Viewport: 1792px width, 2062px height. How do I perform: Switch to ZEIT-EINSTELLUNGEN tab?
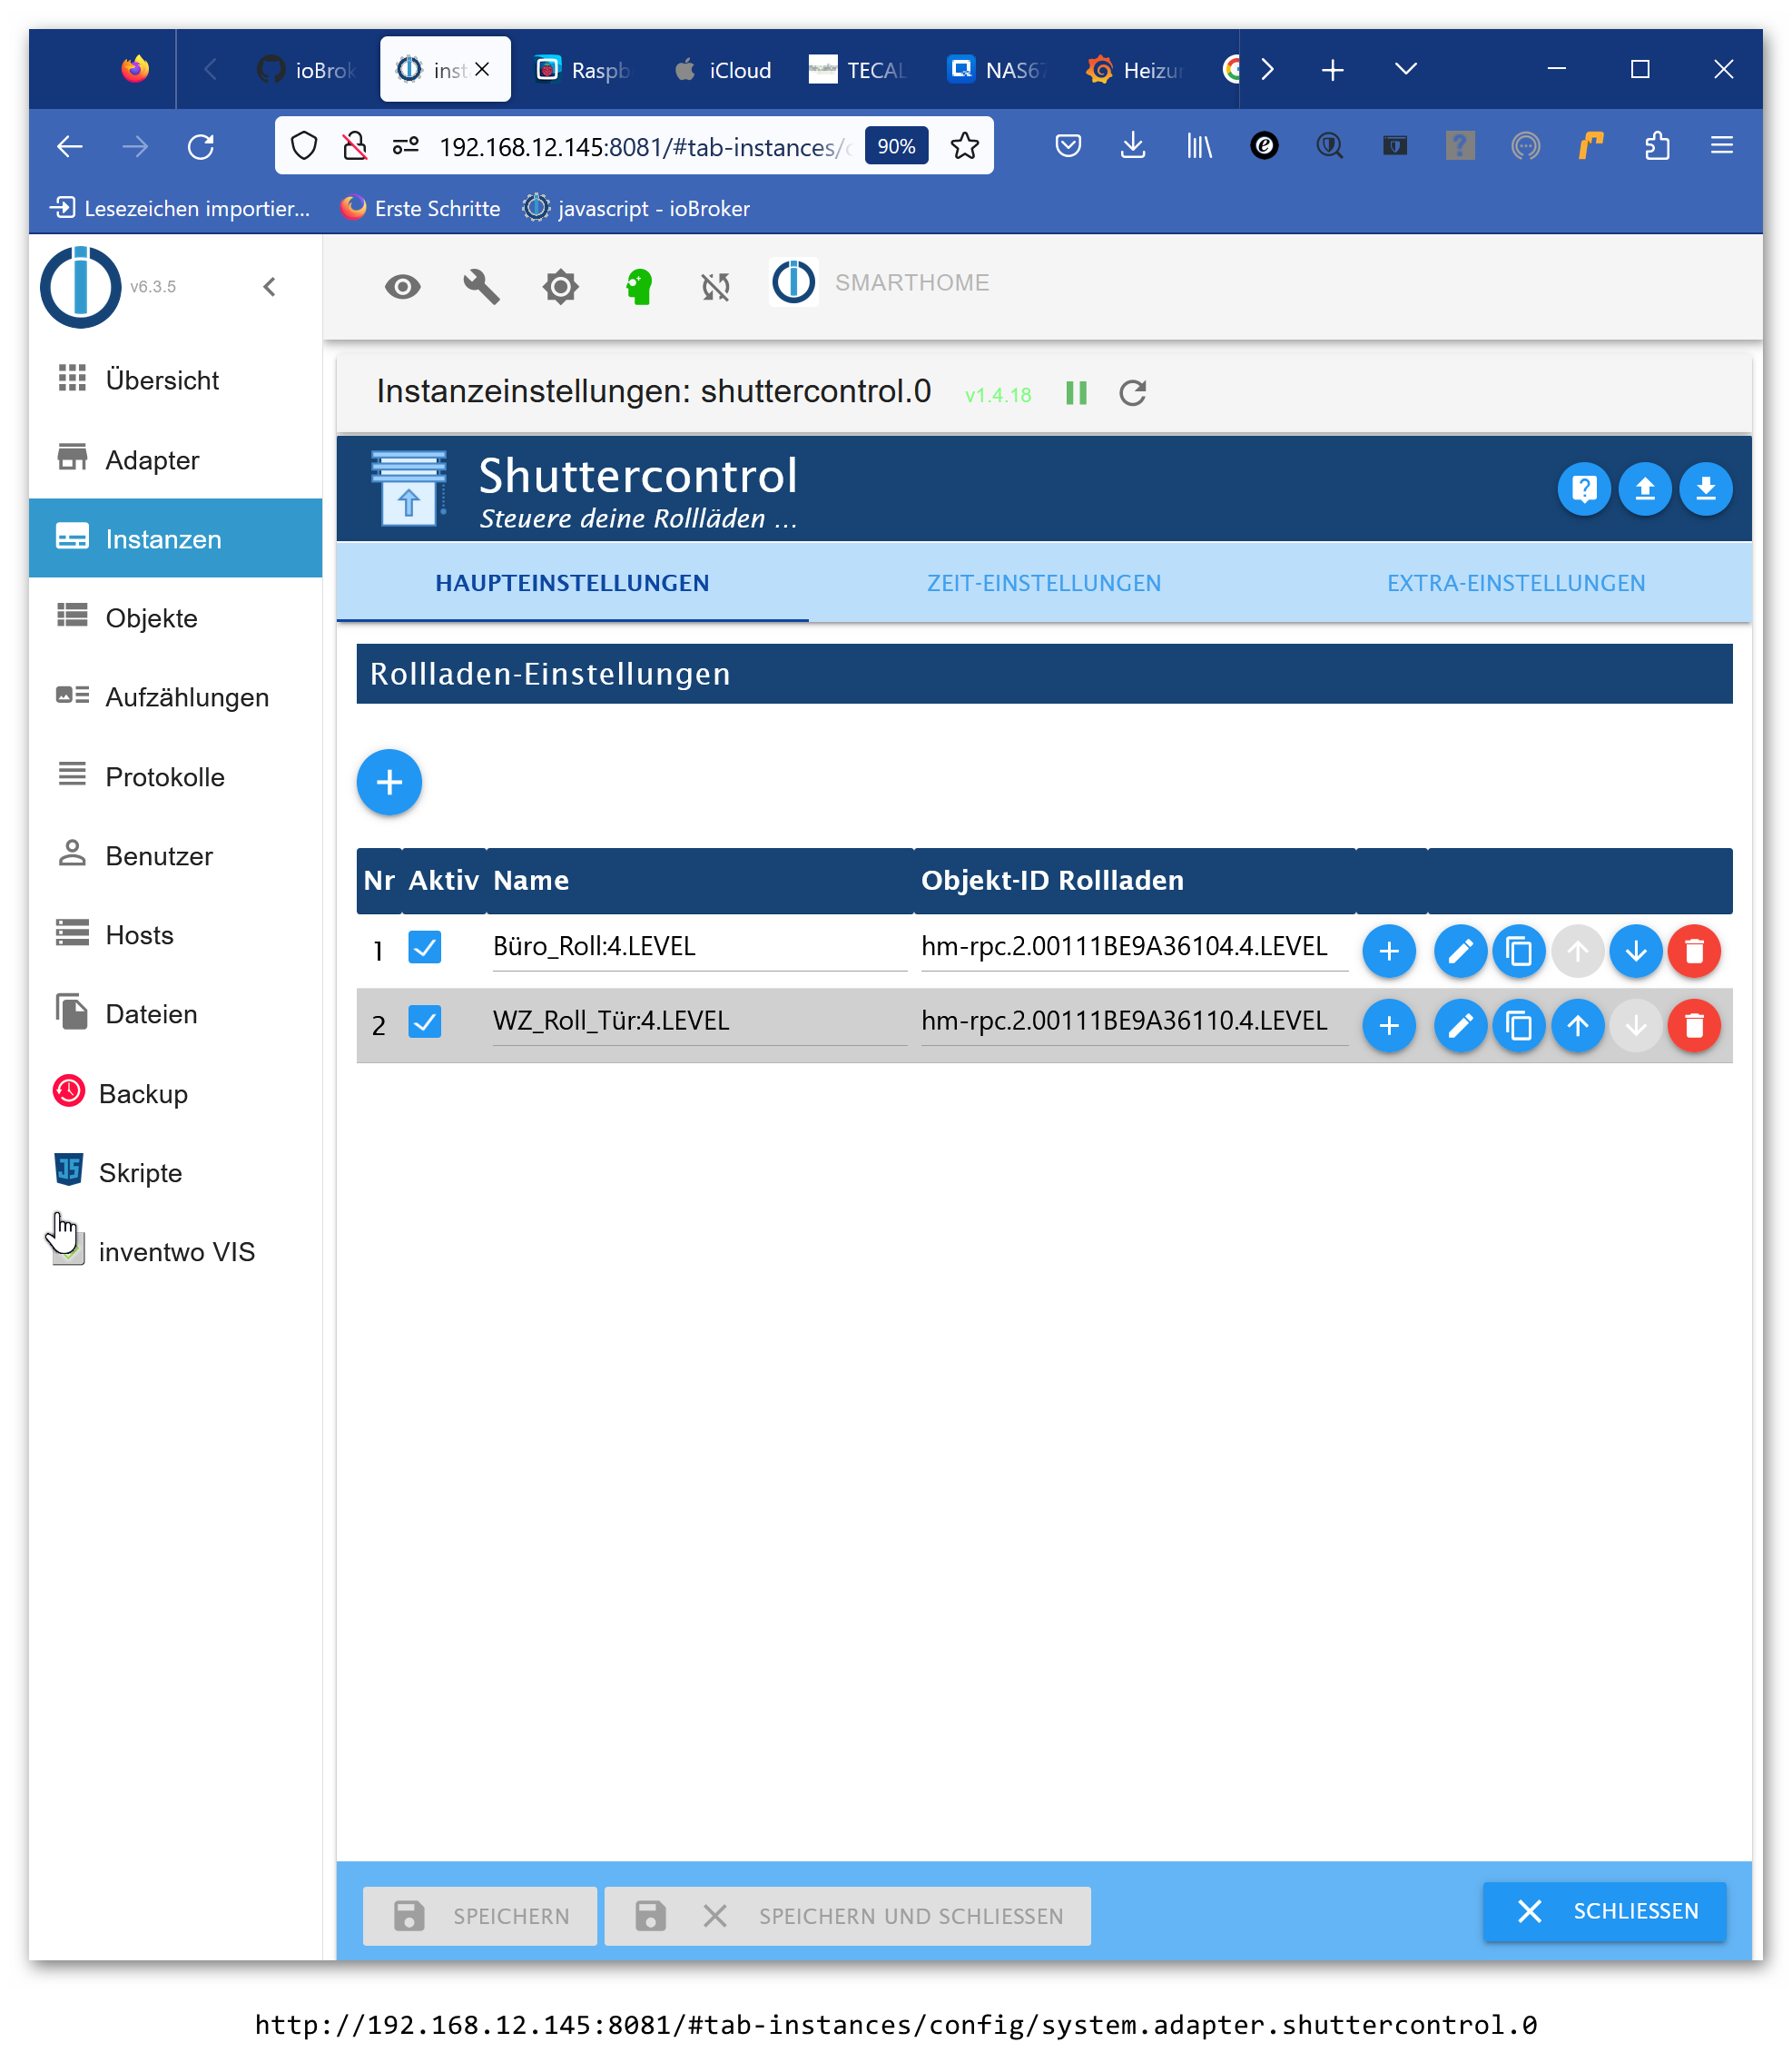click(1044, 583)
